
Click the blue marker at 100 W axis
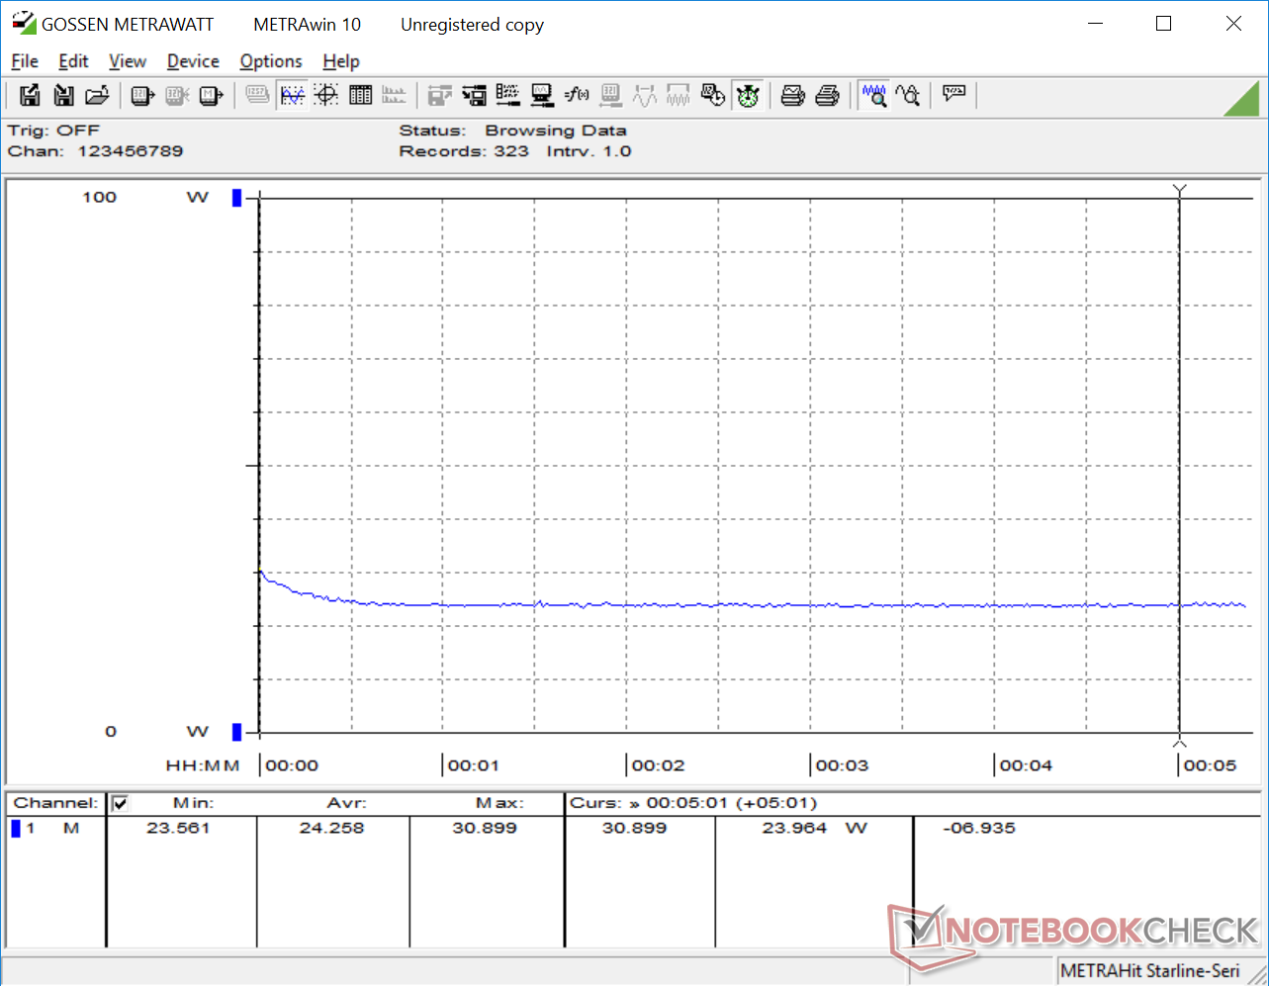tap(236, 198)
